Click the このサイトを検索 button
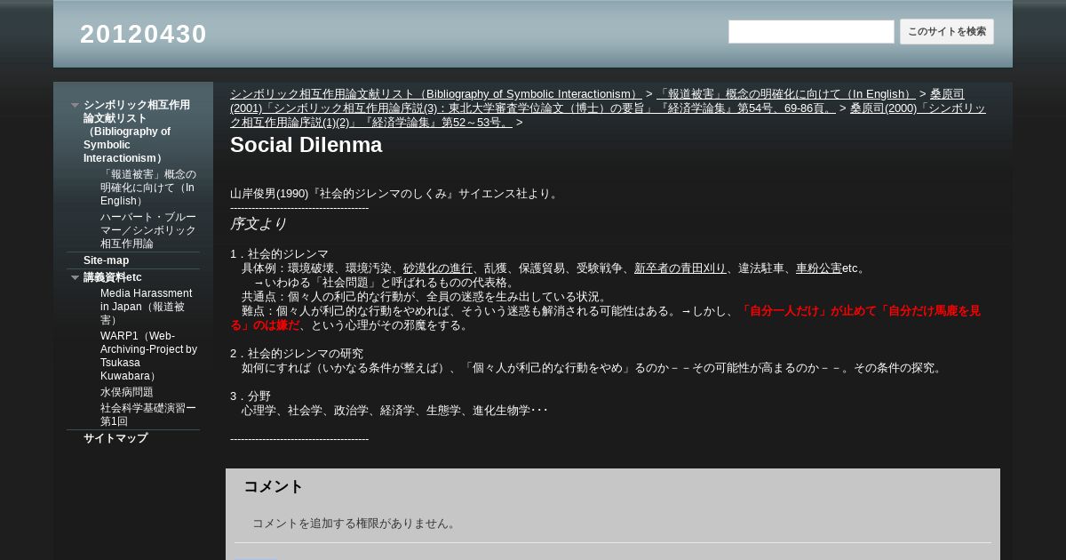This screenshot has height=560, width=1066. point(947,32)
